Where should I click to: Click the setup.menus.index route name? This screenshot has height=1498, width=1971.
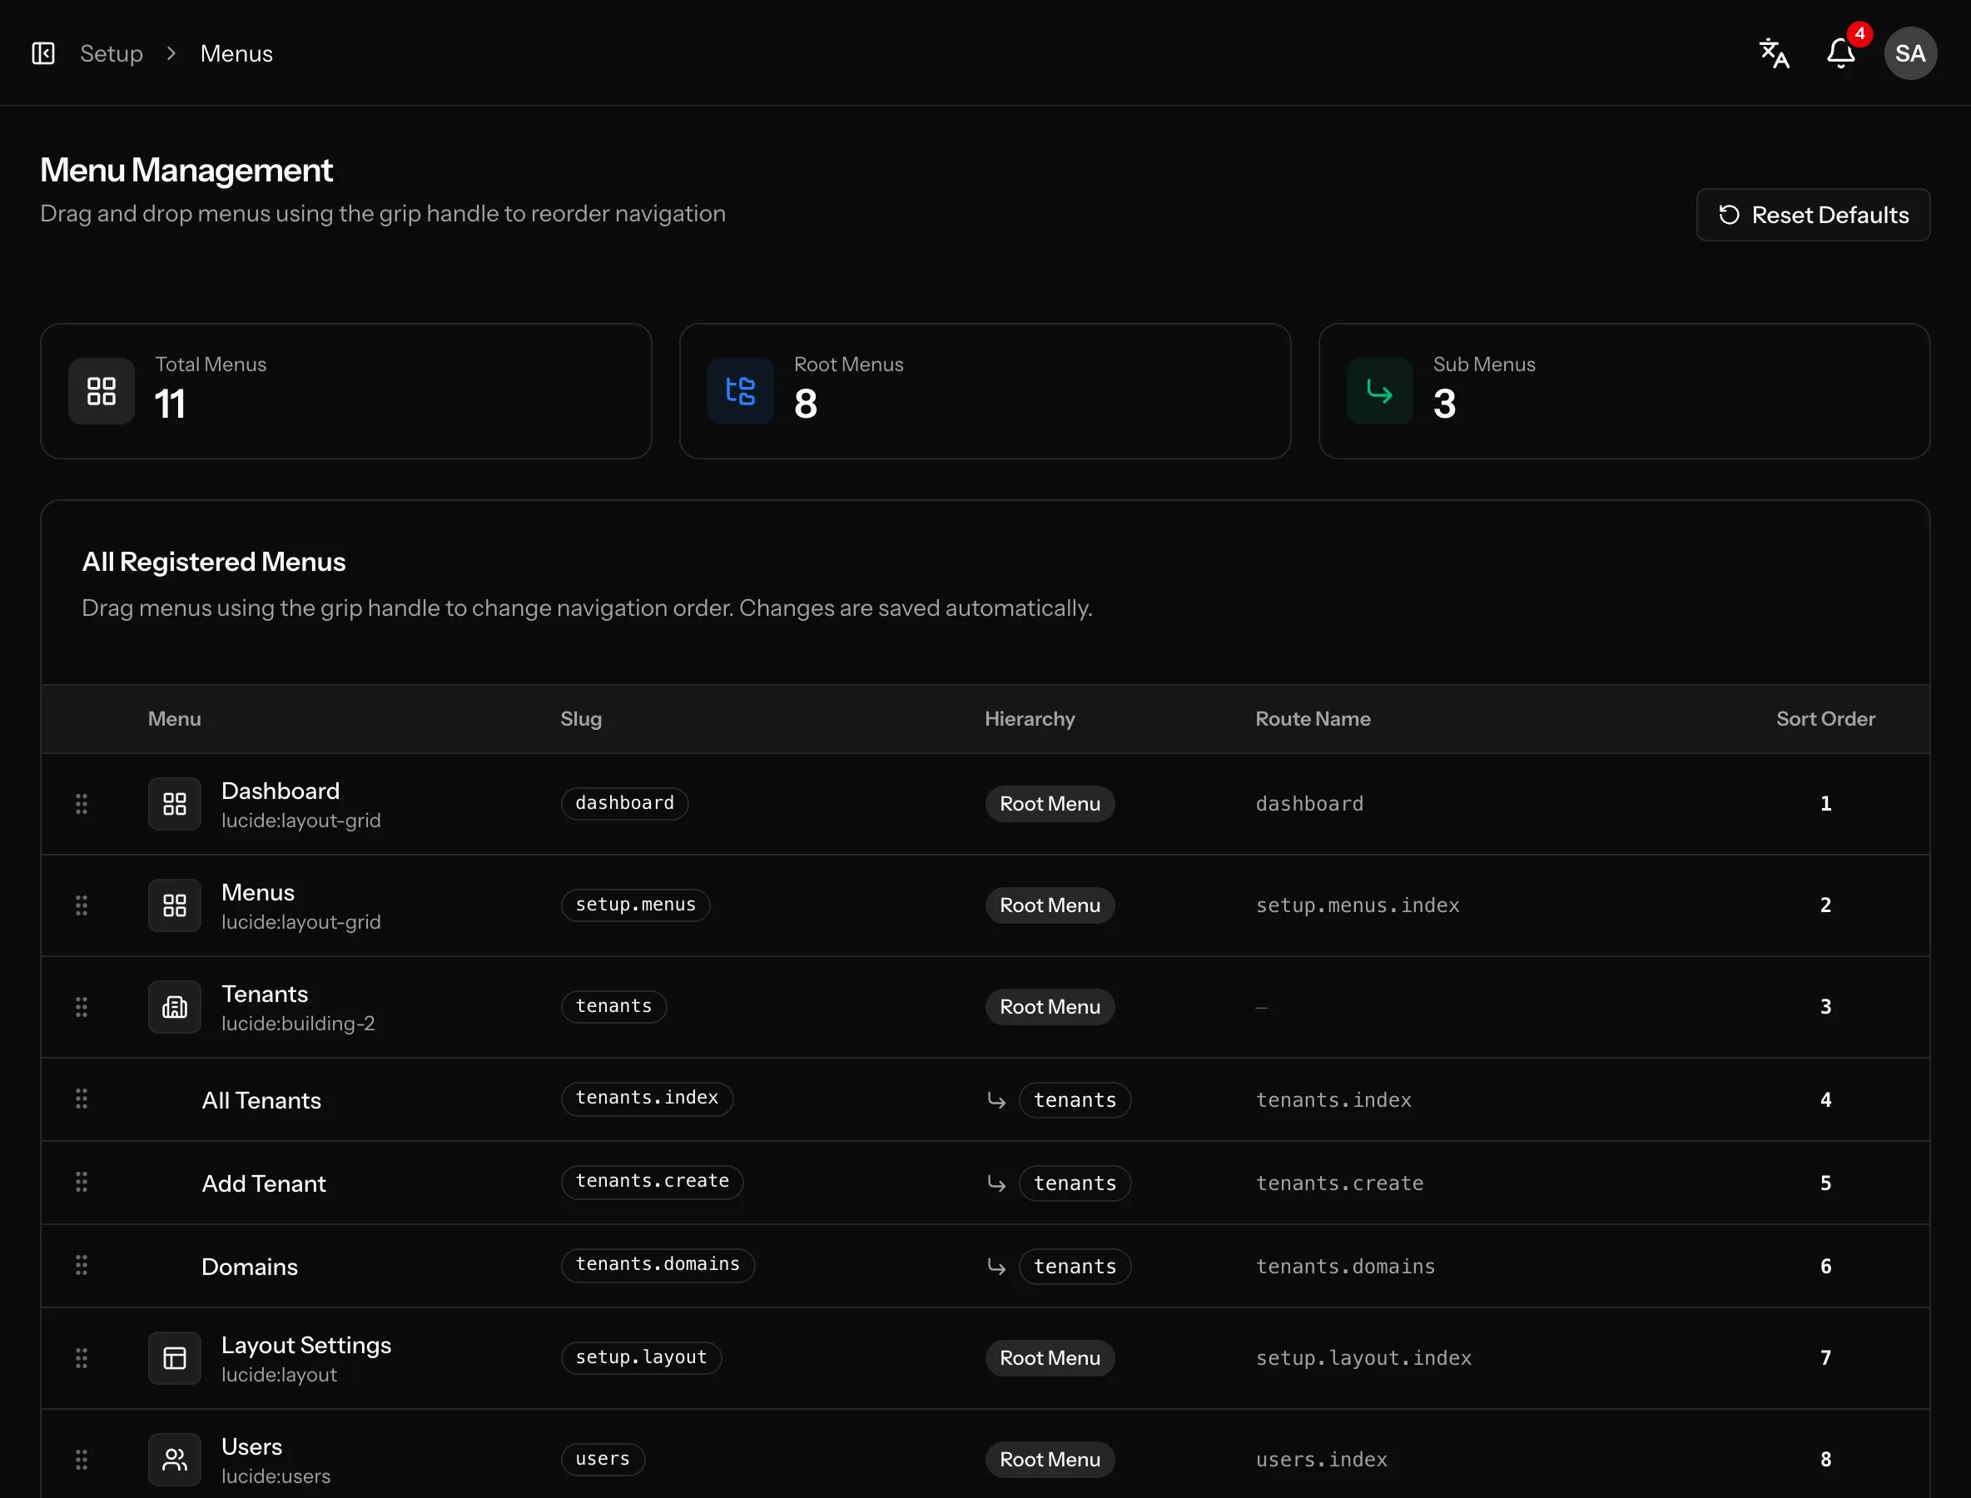(x=1358, y=905)
